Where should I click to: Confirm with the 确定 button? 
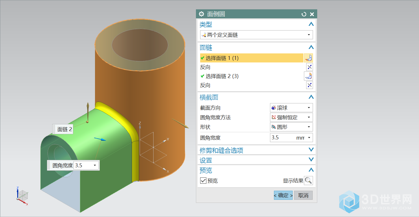283,195
